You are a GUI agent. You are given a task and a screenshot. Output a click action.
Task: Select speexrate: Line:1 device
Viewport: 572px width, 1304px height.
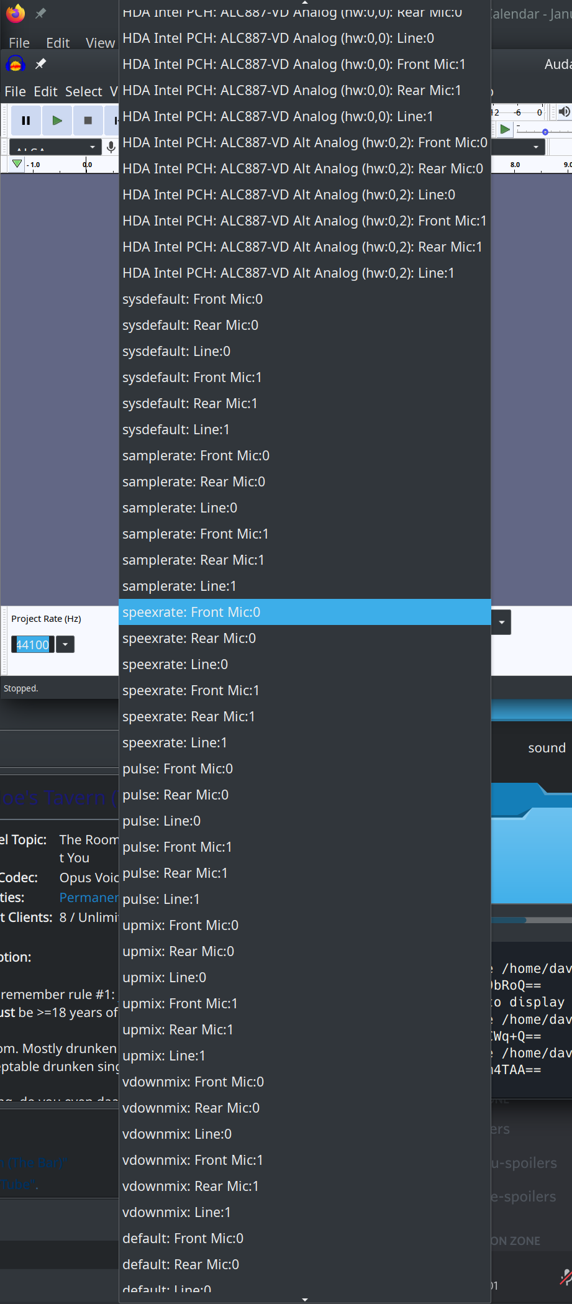[304, 742]
